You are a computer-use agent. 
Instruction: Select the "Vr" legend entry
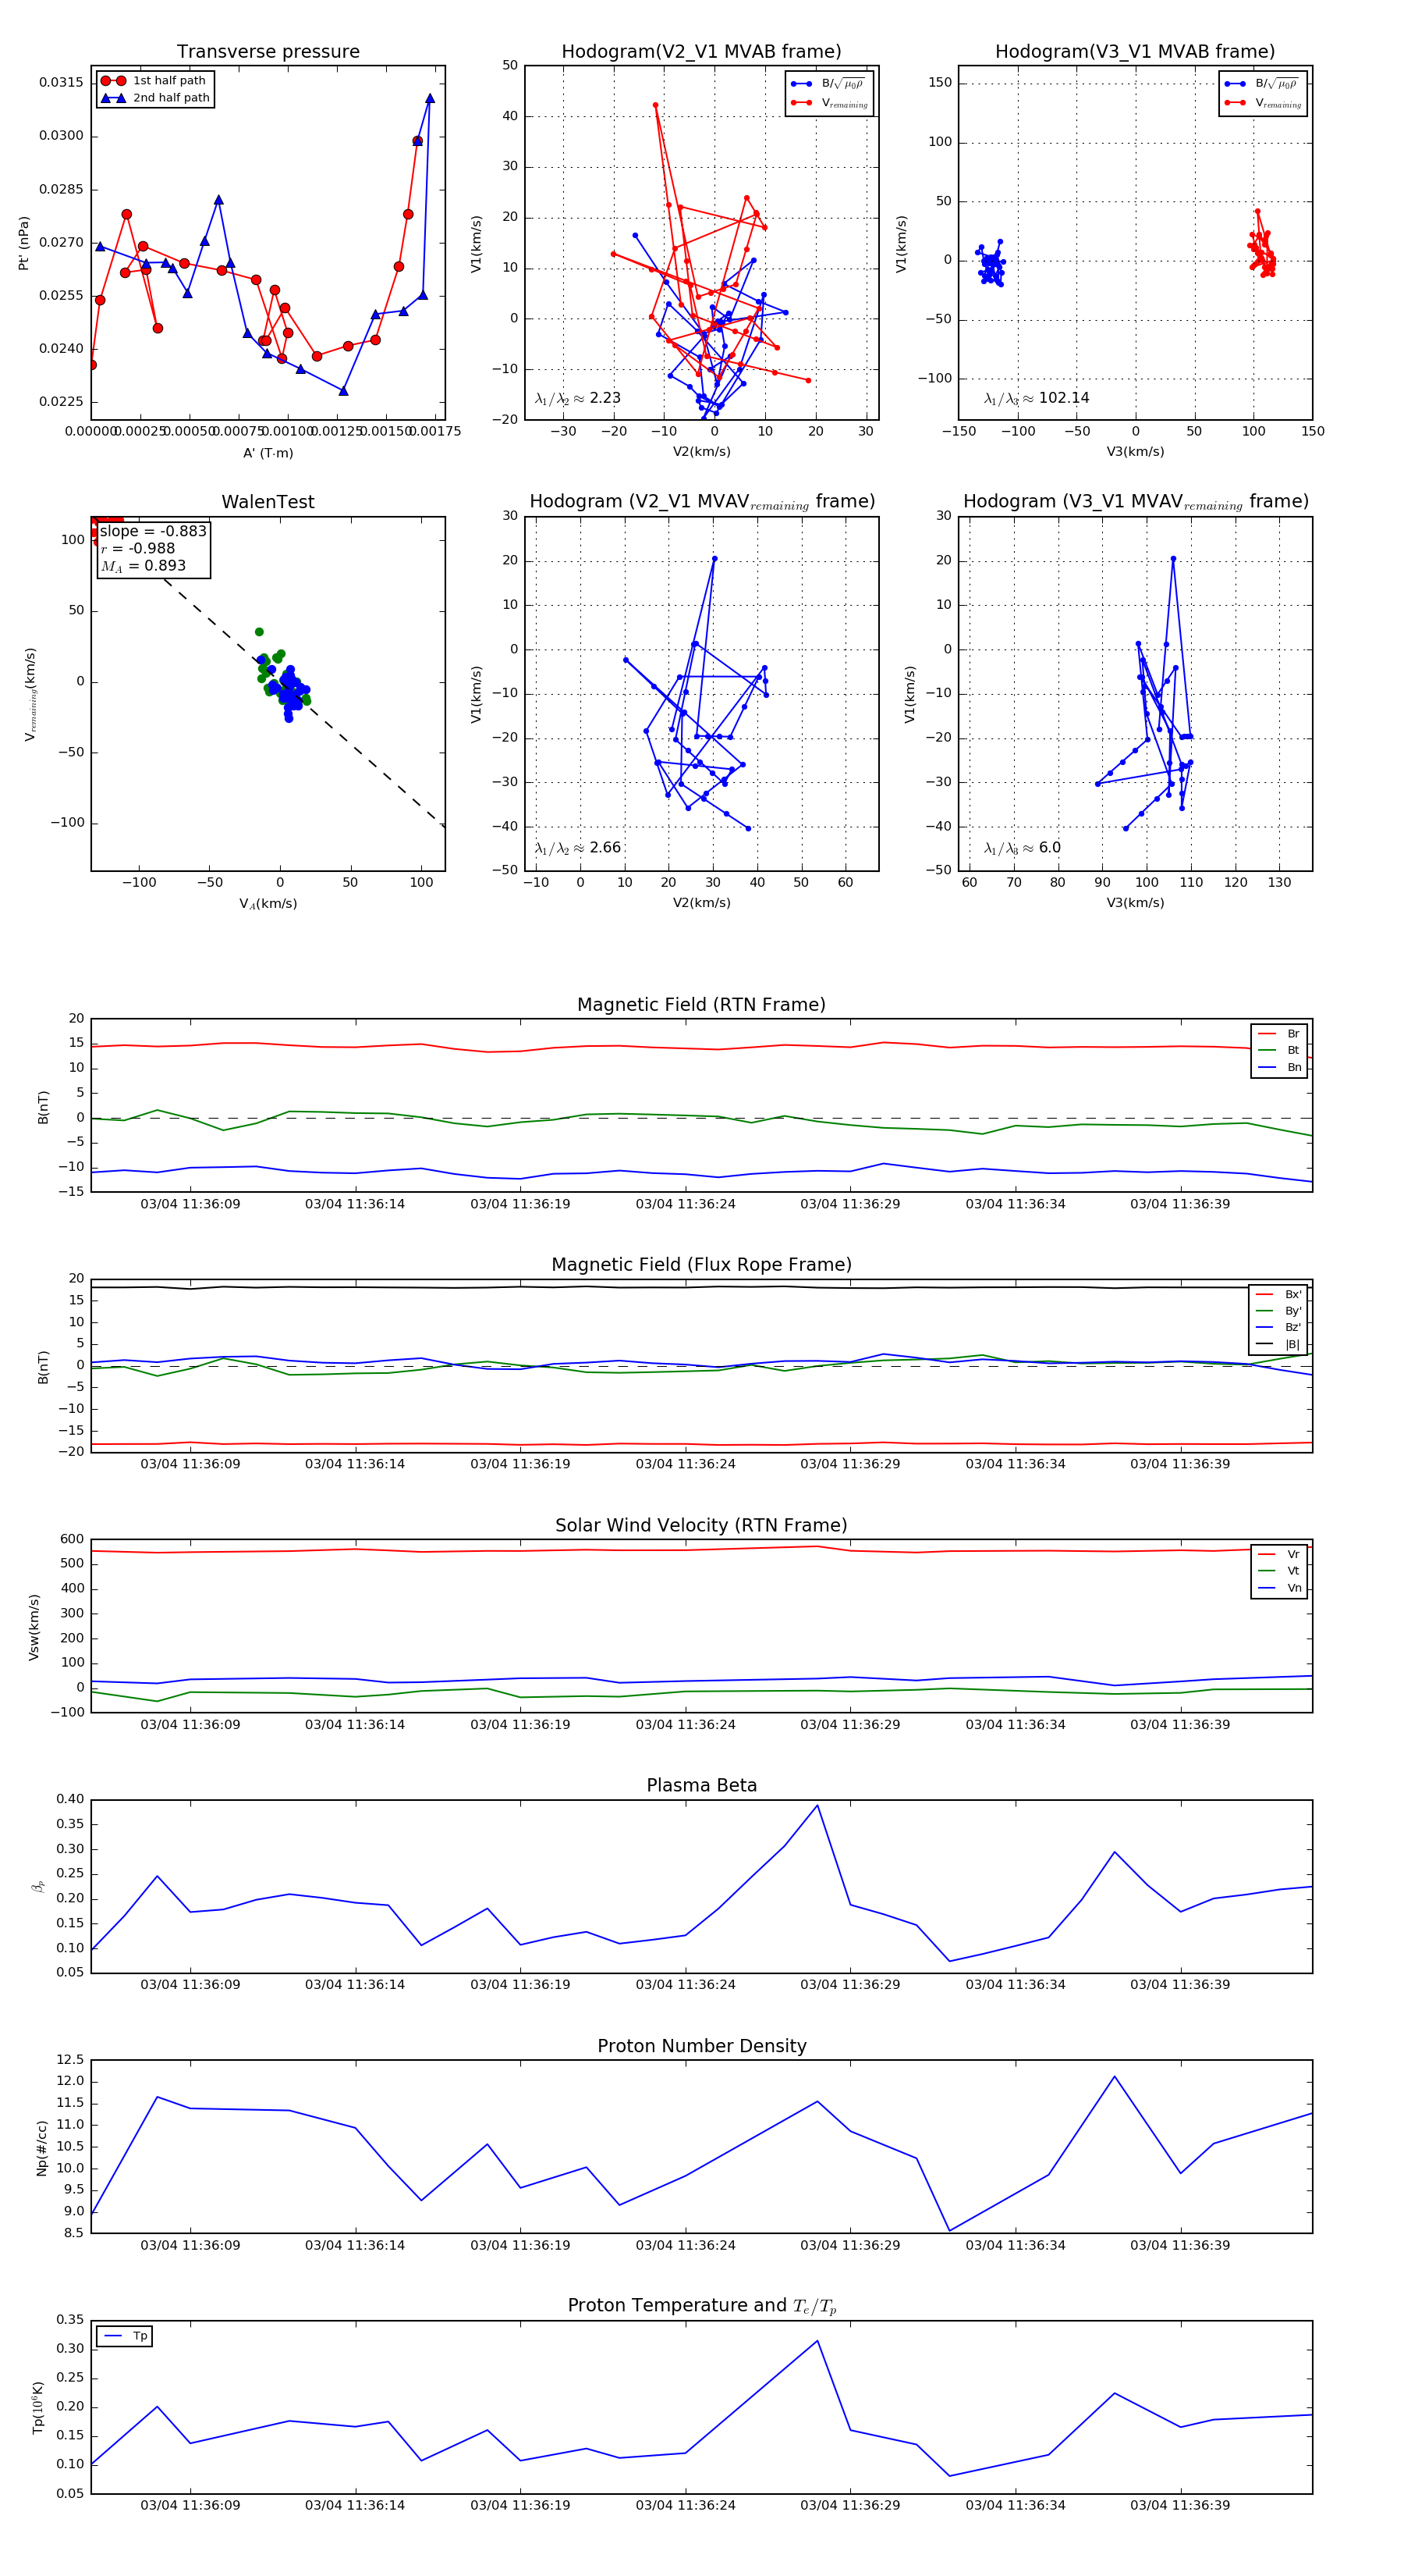(x=1279, y=1554)
